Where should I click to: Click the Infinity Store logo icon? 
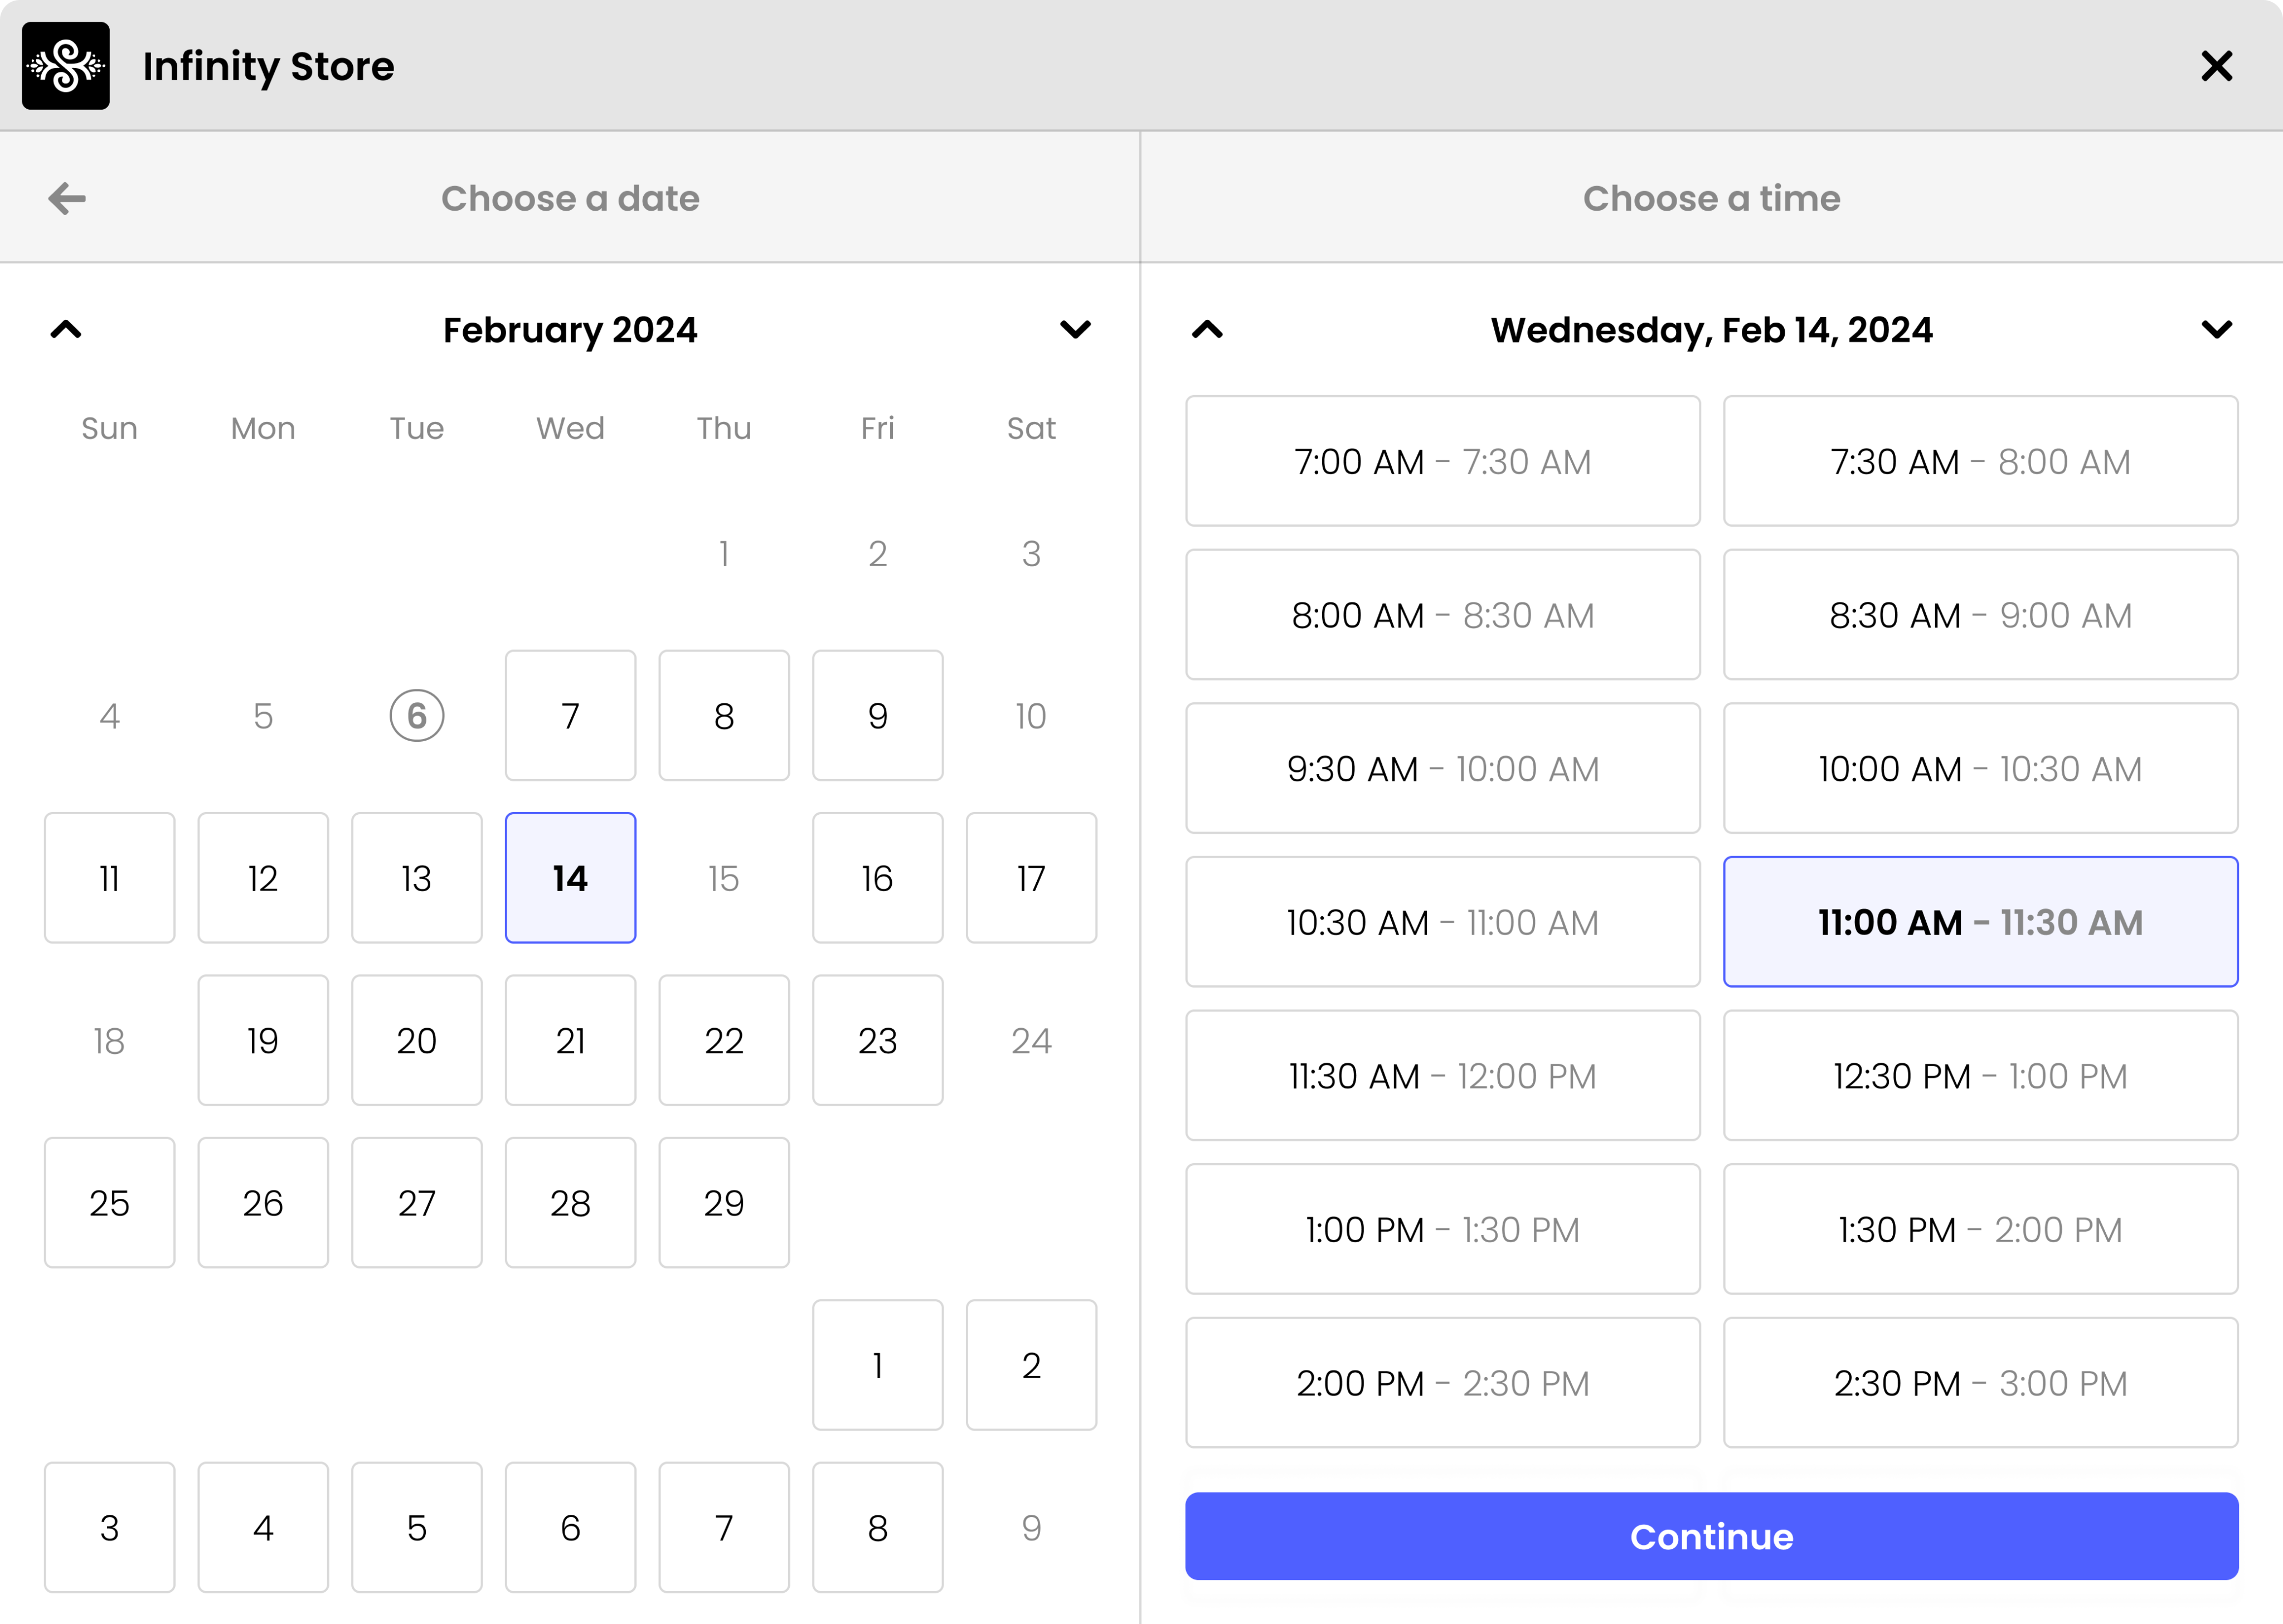[x=66, y=66]
